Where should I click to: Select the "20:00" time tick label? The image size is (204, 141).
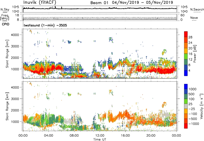point(151,136)
